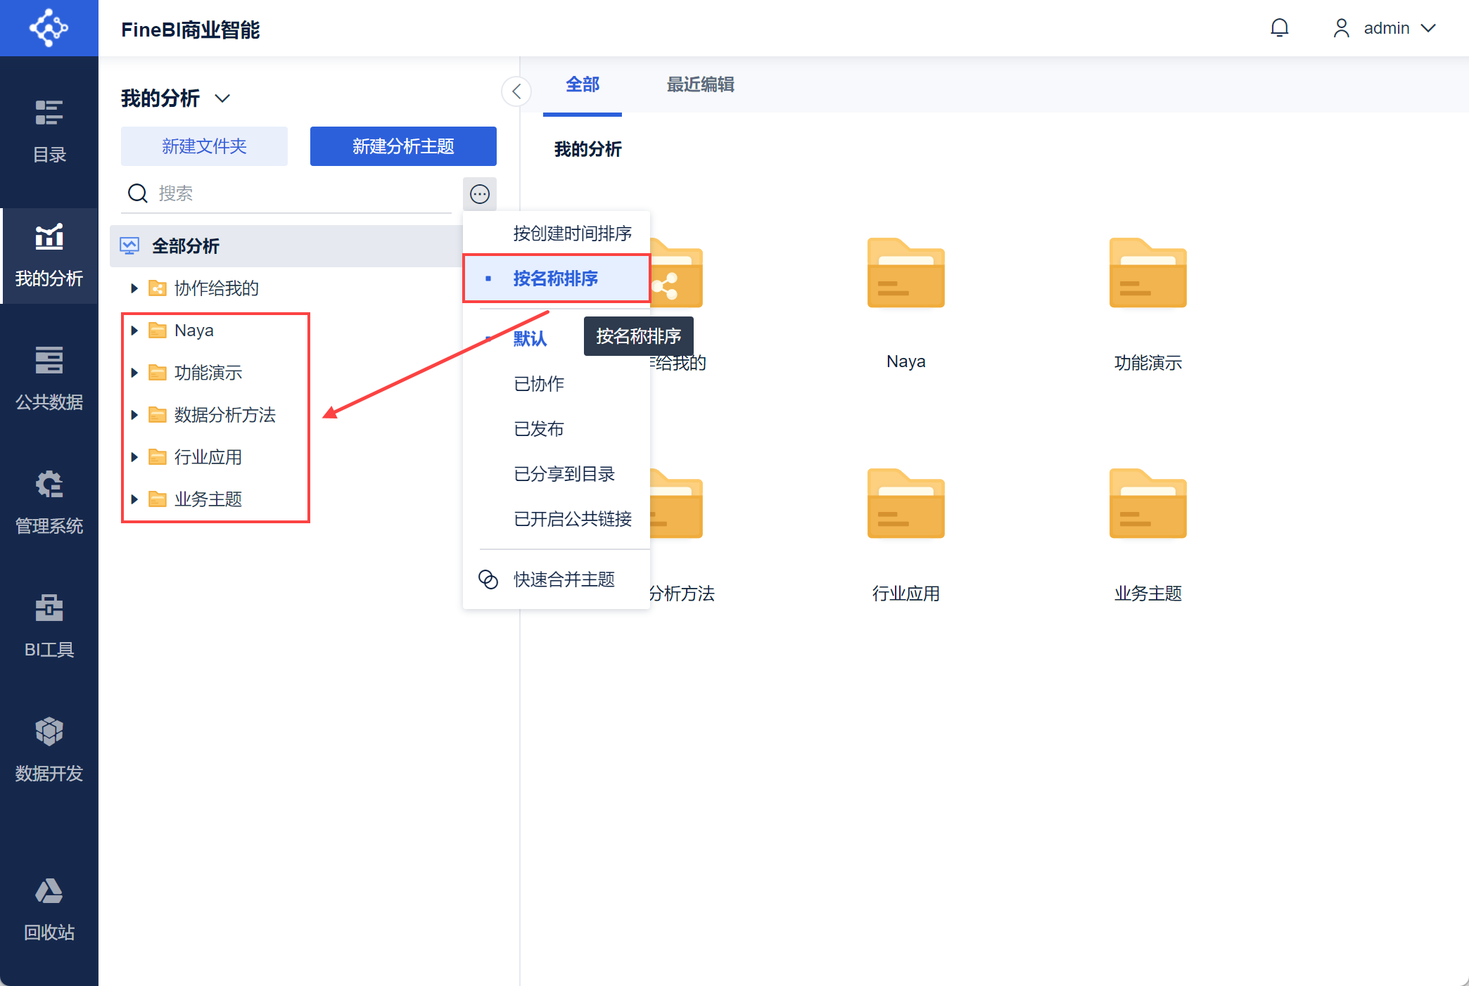
Task: Click the notification bell icon
Action: pyautogui.click(x=1279, y=28)
